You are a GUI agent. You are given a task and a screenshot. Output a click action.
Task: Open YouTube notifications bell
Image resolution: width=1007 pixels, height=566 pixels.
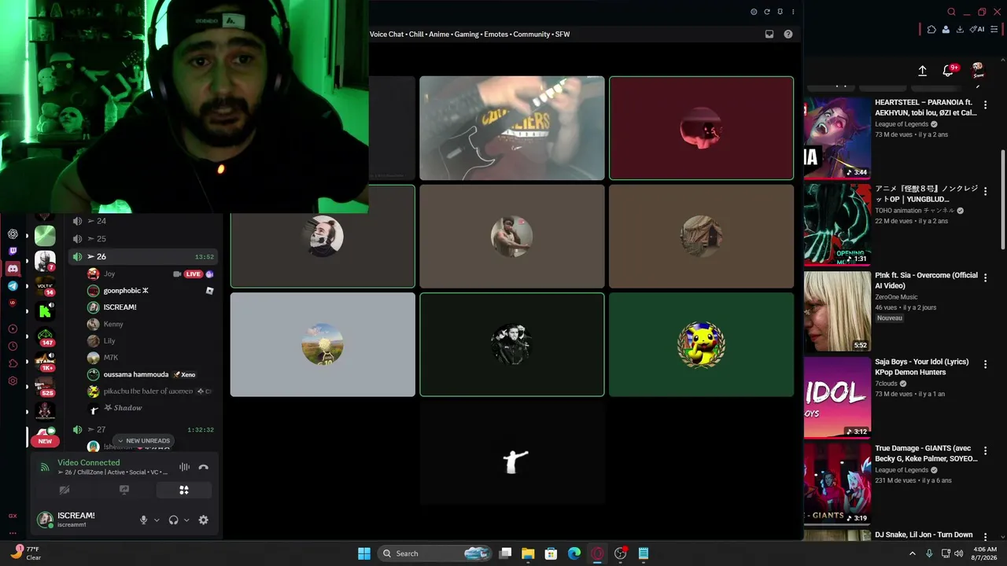948,71
